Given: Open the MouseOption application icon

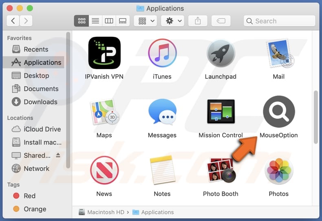Looking at the screenshot, I should coord(279,112).
